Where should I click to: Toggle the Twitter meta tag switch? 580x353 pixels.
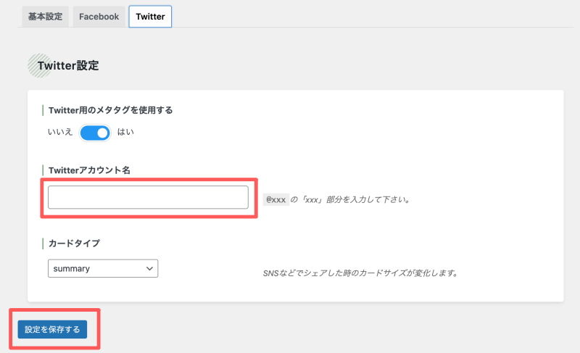(x=95, y=133)
